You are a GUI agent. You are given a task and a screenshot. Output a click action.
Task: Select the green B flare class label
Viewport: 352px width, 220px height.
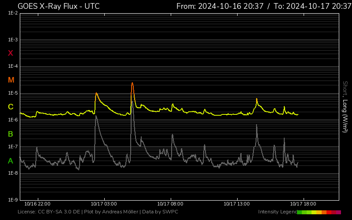11,134
